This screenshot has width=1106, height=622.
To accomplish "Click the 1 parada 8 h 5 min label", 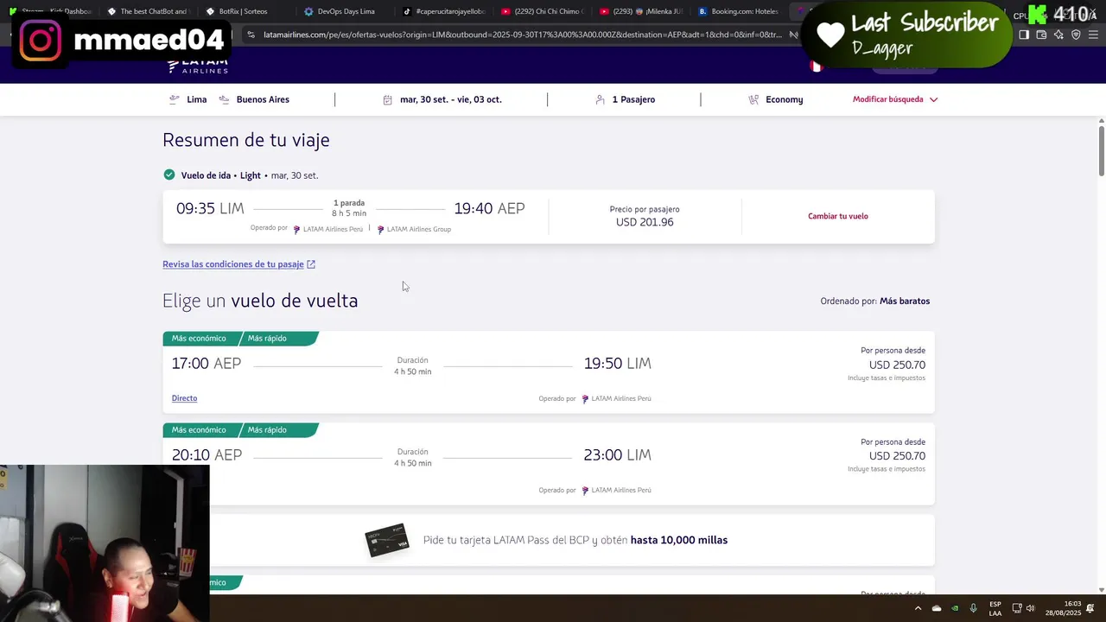I will (x=349, y=208).
